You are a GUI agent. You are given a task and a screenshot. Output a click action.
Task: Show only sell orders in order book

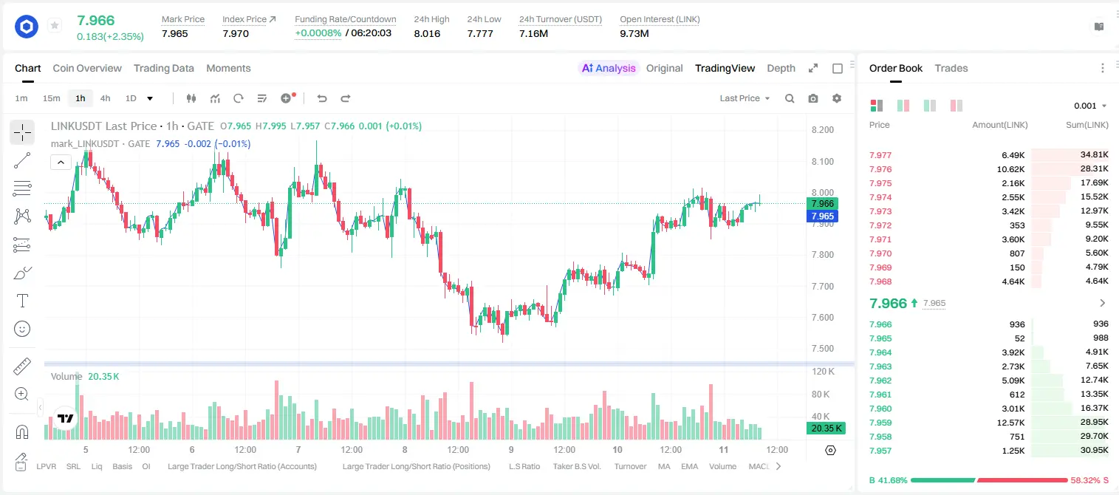tap(956, 106)
